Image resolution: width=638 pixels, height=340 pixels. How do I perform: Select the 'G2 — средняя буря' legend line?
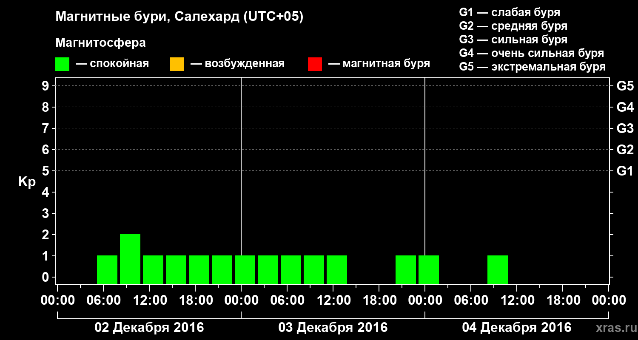coord(513,26)
